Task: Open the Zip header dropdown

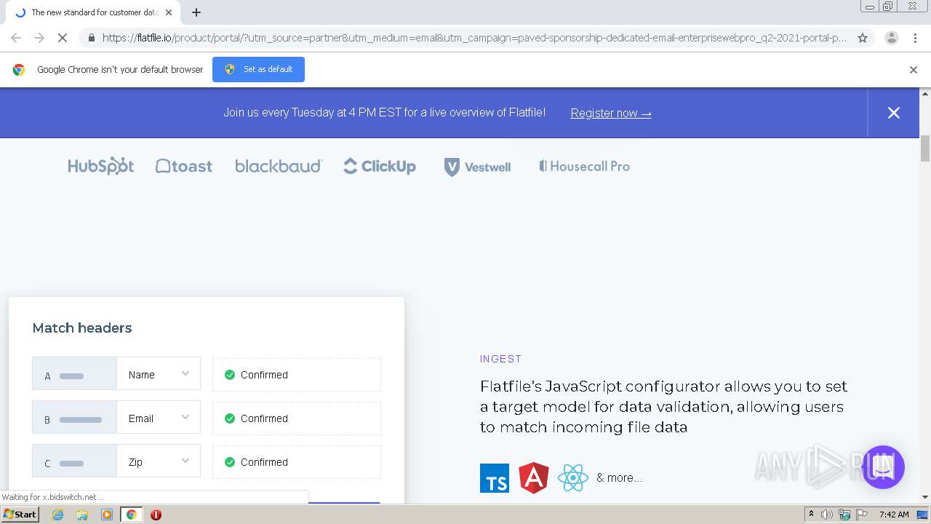Action: coord(159,461)
